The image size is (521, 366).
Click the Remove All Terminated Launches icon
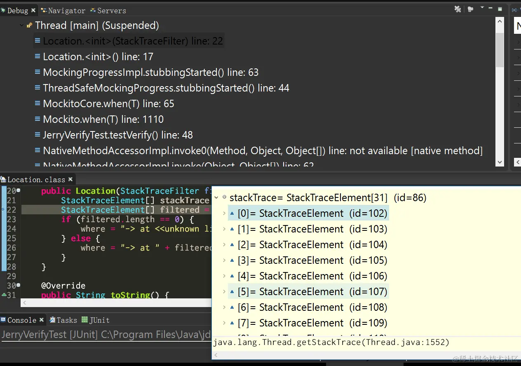pyautogui.click(x=458, y=9)
